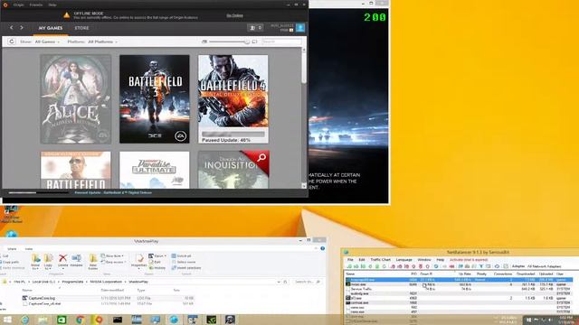This screenshot has width=579, height=325.
Task: Click the Delete icon in Explorer ribbon
Action: click(62, 261)
